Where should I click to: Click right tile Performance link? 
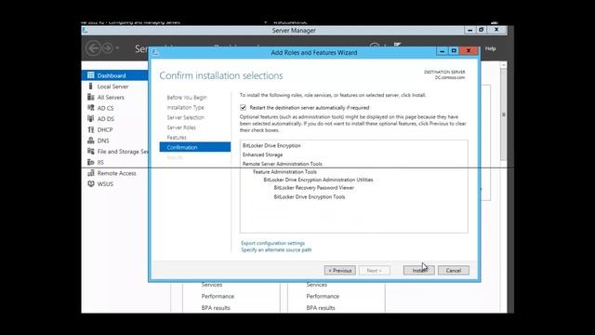[323, 296]
